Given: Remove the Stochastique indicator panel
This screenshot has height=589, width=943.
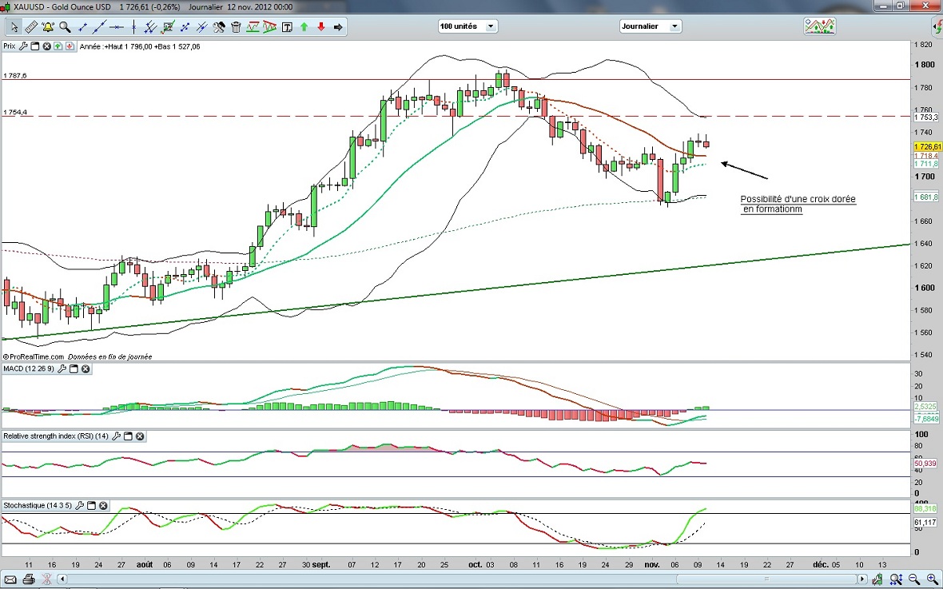Looking at the screenshot, I should click(x=103, y=506).
